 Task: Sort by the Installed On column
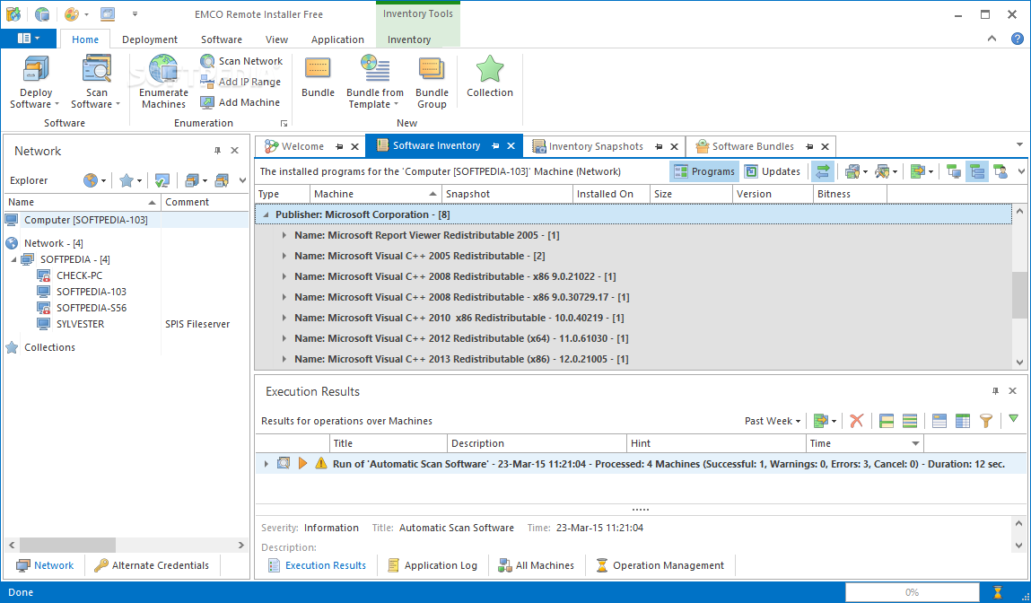(x=611, y=194)
